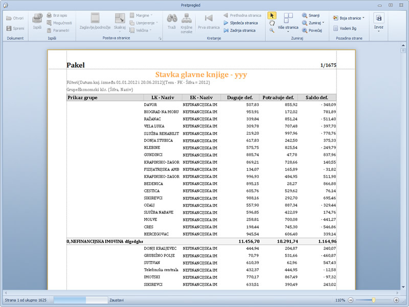Viewport: 409px width, 307px height.
Task: Click the 'Pakel' header text
Action: coord(76,65)
